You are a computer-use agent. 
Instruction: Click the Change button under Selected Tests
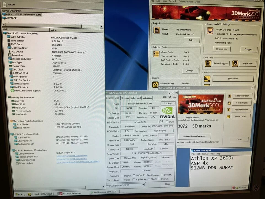(190, 70)
